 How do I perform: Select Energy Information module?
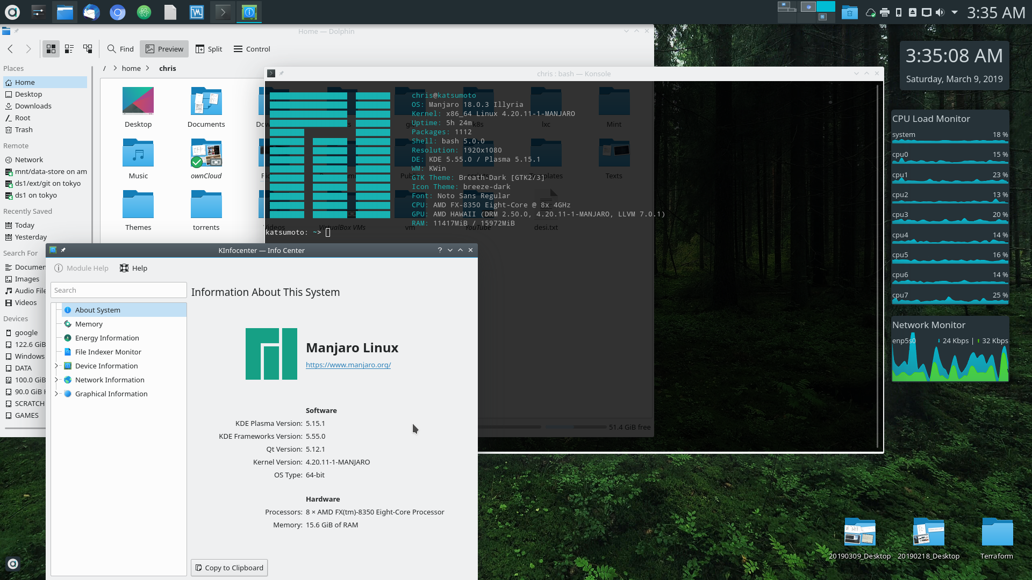pos(124,338)
